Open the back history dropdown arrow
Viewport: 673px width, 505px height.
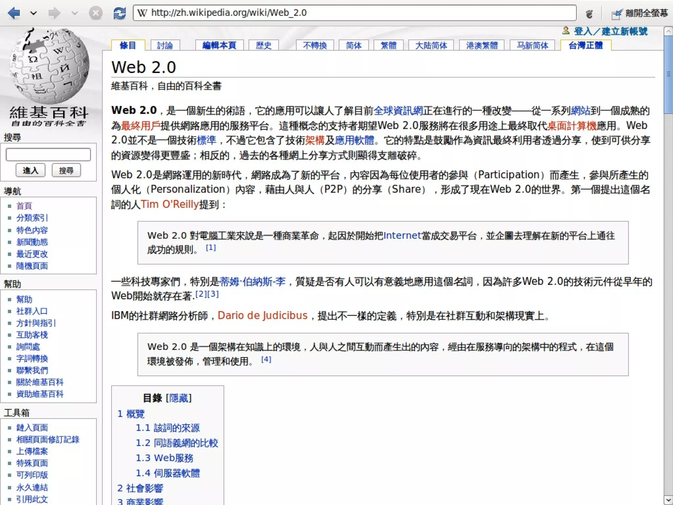click(34, 13)
